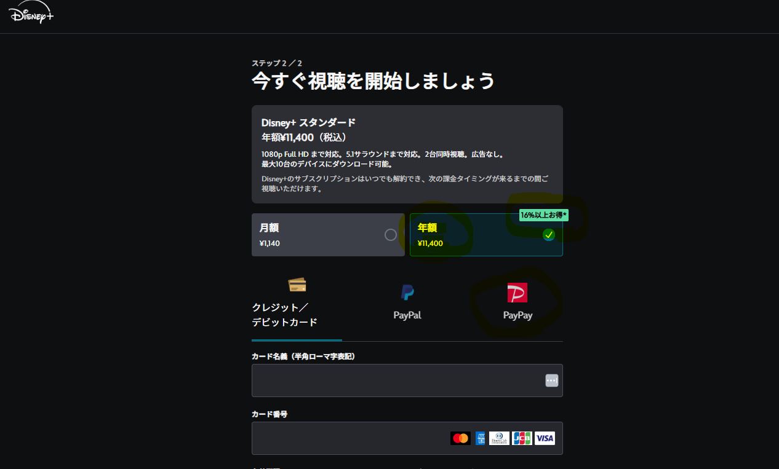Viewport: 779px width, 469px height.
Task: Switch to the PayPay payment tab
Action: pyautogui.click(x=517, y=302)
